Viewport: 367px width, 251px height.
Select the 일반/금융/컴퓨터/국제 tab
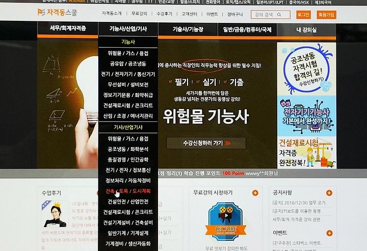tap(247, 29)
